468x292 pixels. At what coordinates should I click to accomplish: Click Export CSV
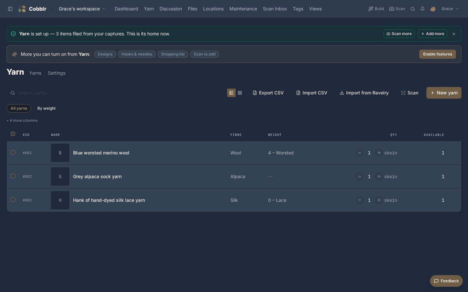(x=268, y=93)
